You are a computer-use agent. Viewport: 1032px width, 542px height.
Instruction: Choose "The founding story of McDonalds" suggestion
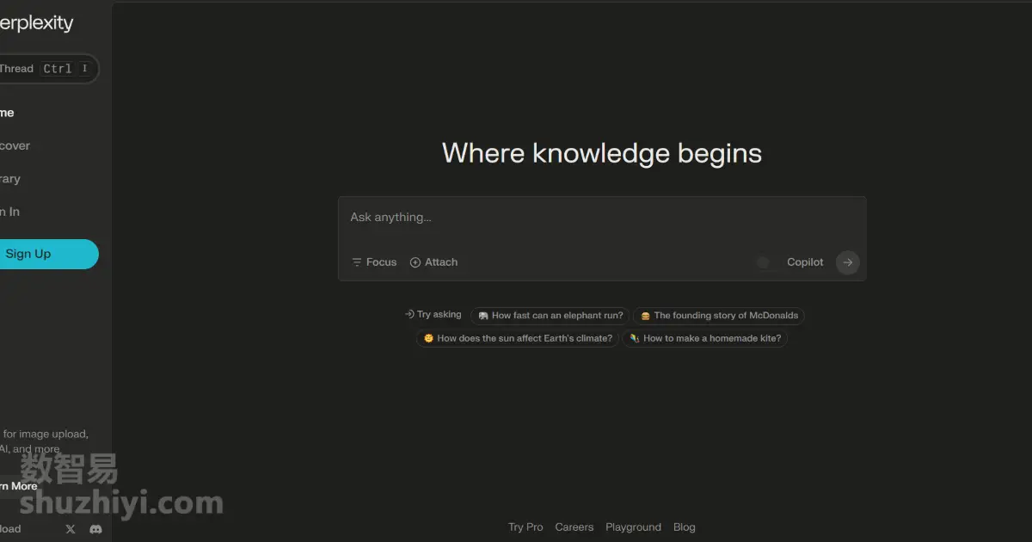719,316
